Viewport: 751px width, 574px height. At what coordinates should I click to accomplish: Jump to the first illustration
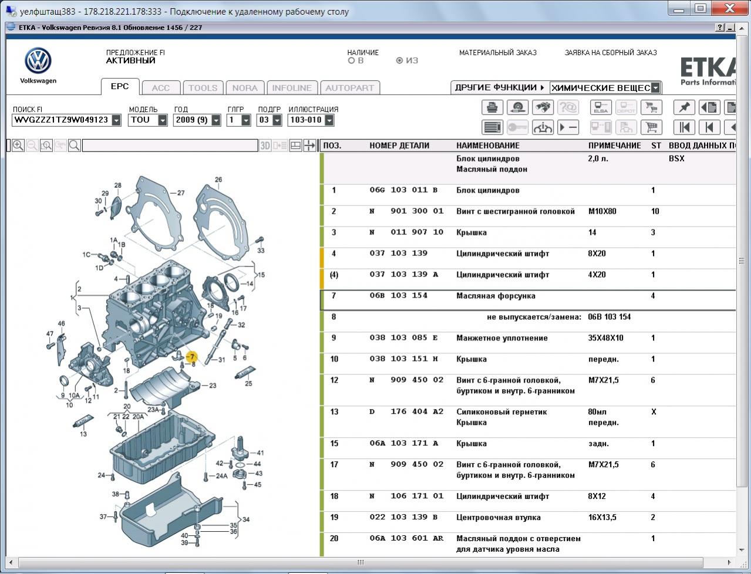pos(684,127)
